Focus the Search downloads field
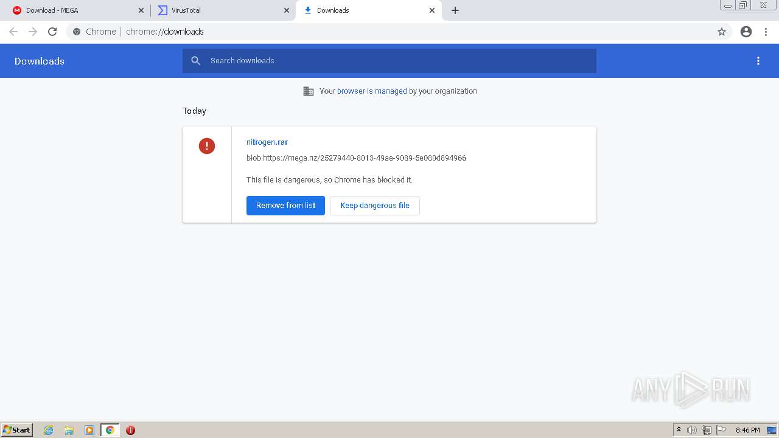Screen dimensions: 779x438 click(x=389, y=61)
